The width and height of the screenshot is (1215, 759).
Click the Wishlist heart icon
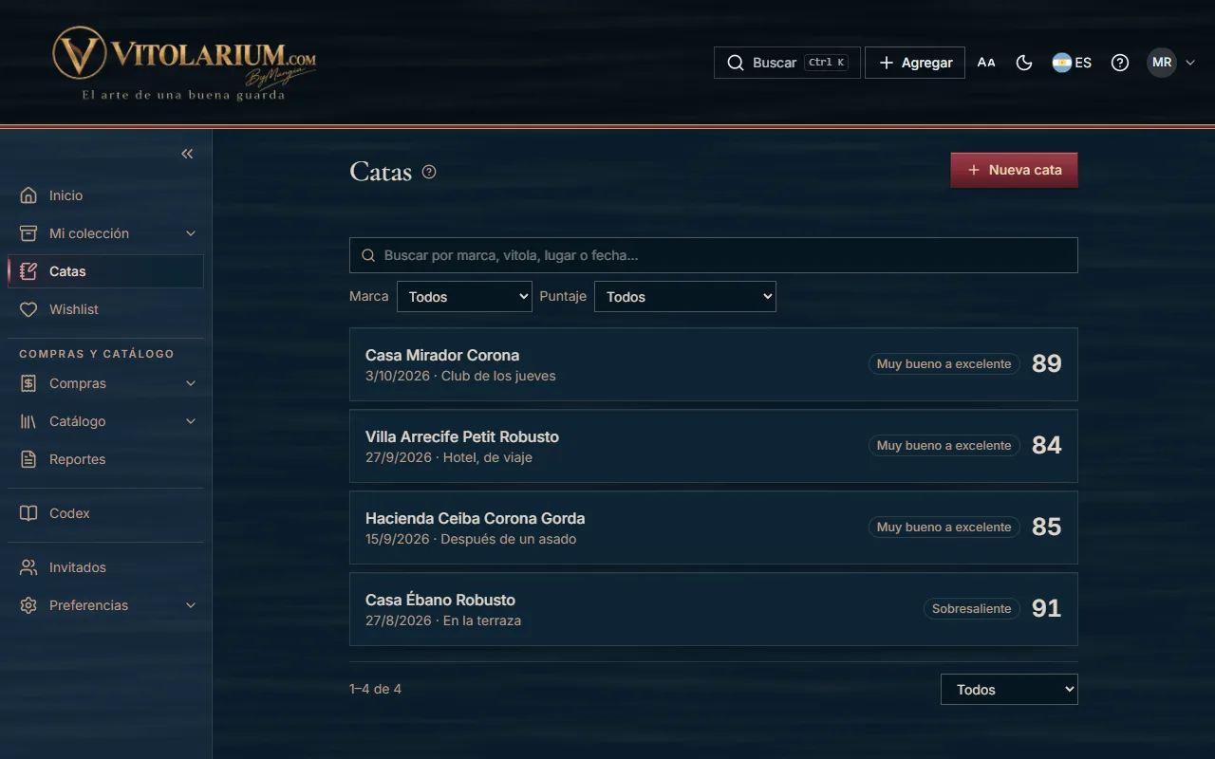28,309
